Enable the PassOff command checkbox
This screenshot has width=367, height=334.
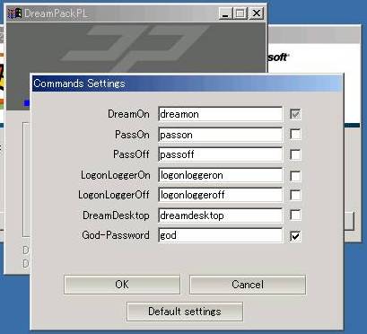[295, 154]
